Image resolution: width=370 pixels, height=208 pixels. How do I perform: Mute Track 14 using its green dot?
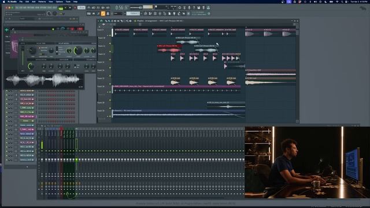pyautogui.click(x=110, y=76)
